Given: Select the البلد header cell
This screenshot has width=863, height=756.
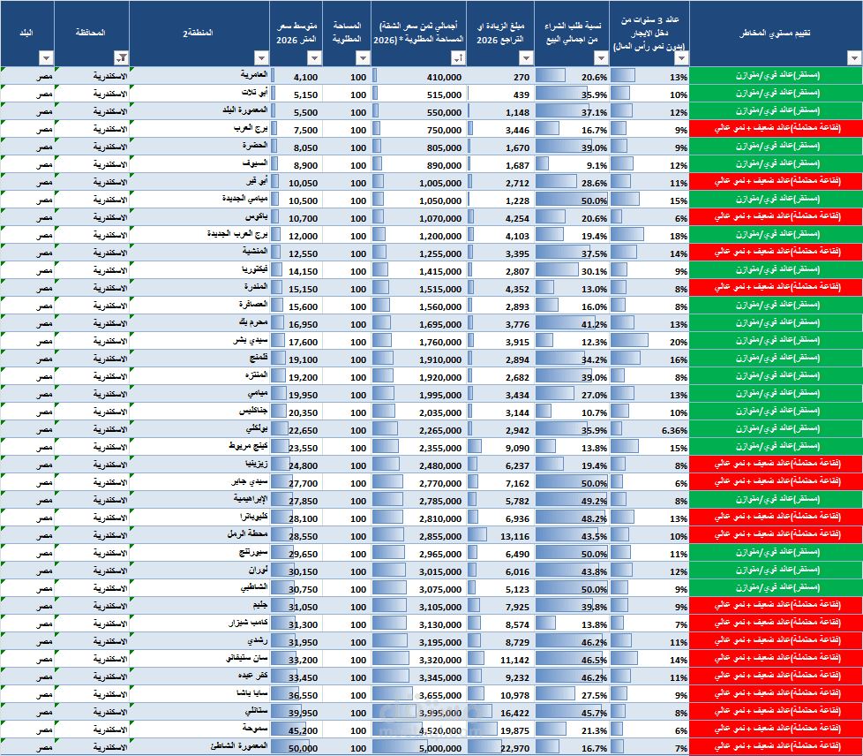Looking at the screenshot, I should pos(27,34).
